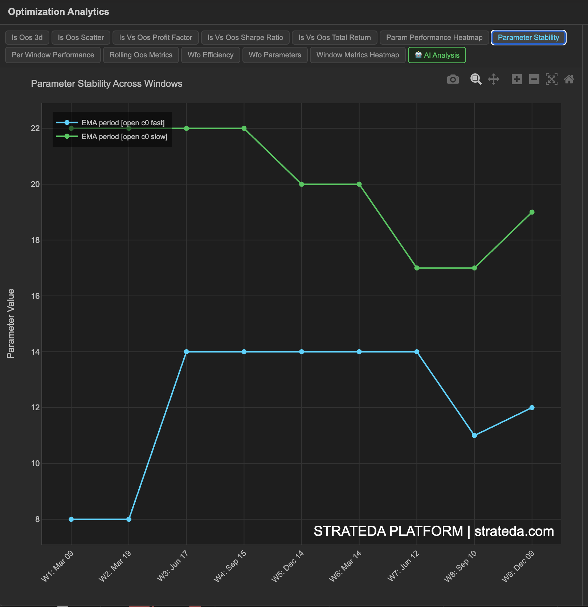Switch to Window Metrics Heatmap
Screen dimensions: 588x607
(x=358, y=55)
